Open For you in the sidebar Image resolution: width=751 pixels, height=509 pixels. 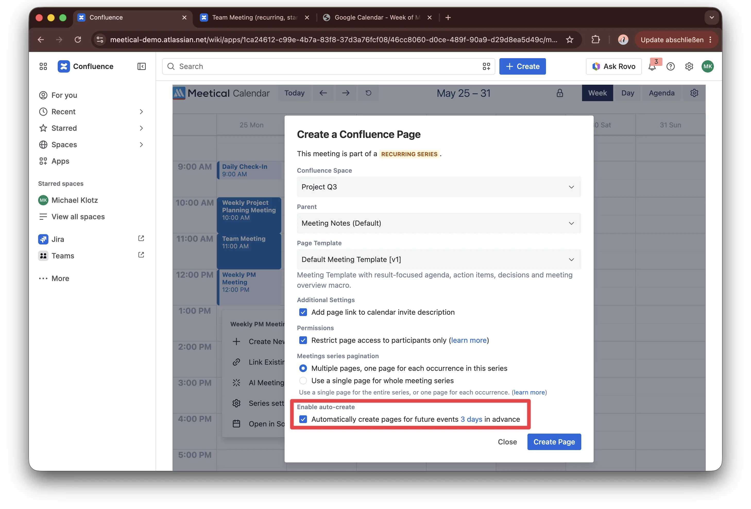pos(91,95)
